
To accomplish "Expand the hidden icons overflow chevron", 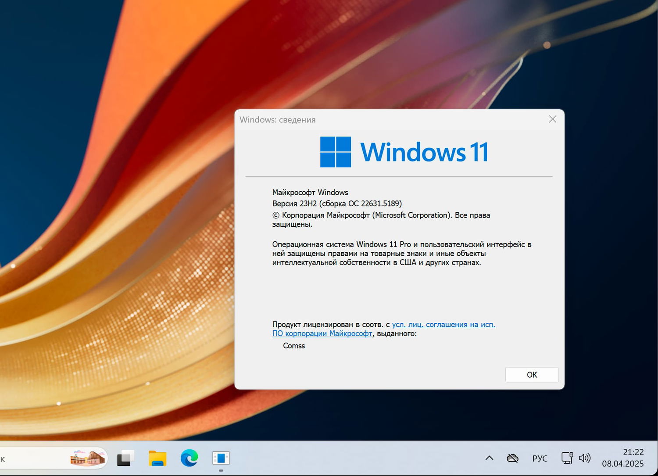I will (488, 458).
